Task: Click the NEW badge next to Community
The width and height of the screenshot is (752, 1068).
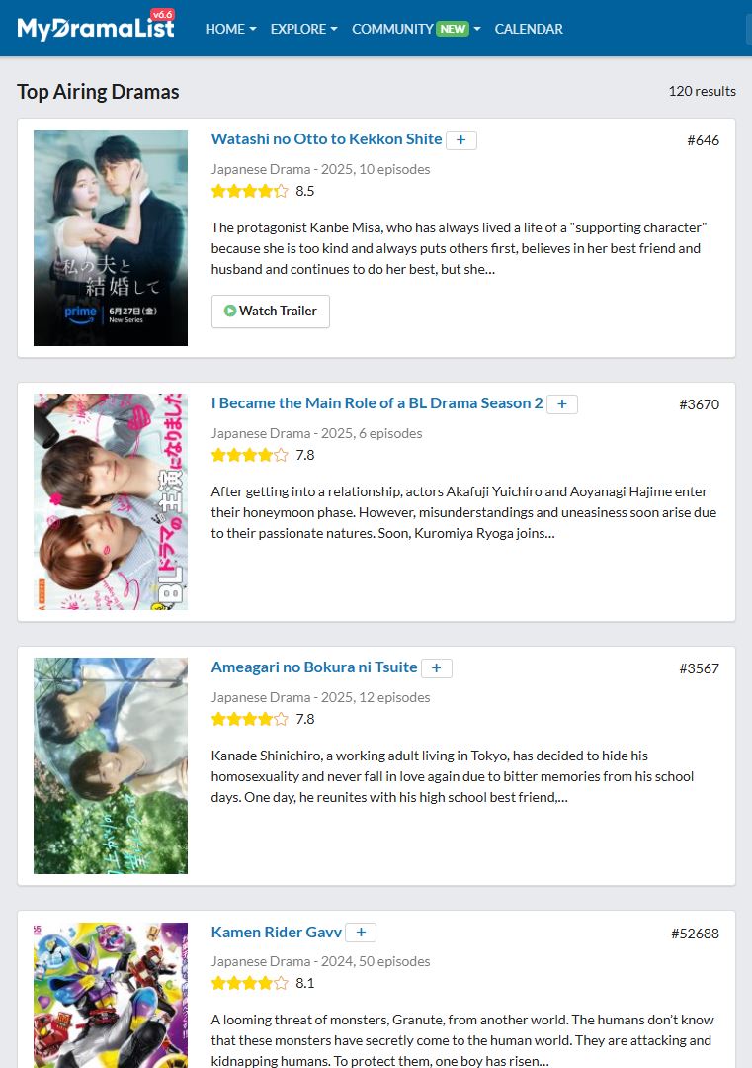Action: [453, 29]
